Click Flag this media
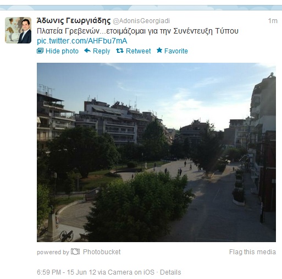The height and width of the screenshot is (279, 282). tap(252, 252)
